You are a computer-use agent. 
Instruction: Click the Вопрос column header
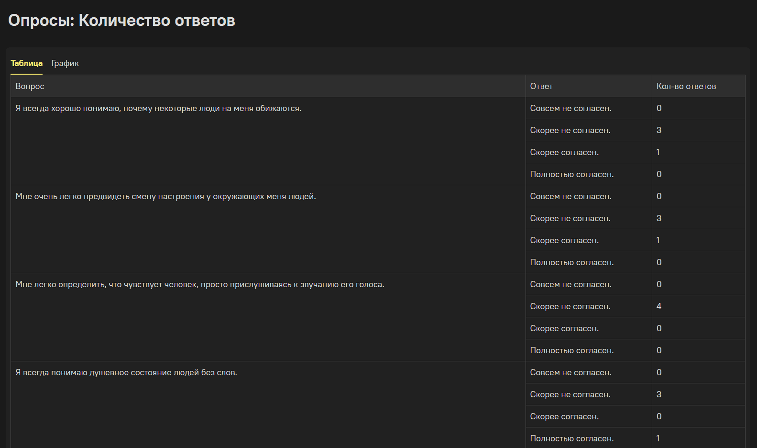pos(30,86)
